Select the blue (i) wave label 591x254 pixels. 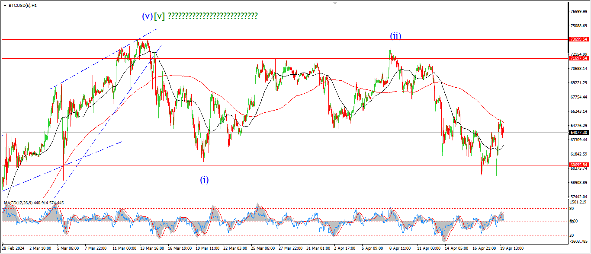click(x=204, y=180)
